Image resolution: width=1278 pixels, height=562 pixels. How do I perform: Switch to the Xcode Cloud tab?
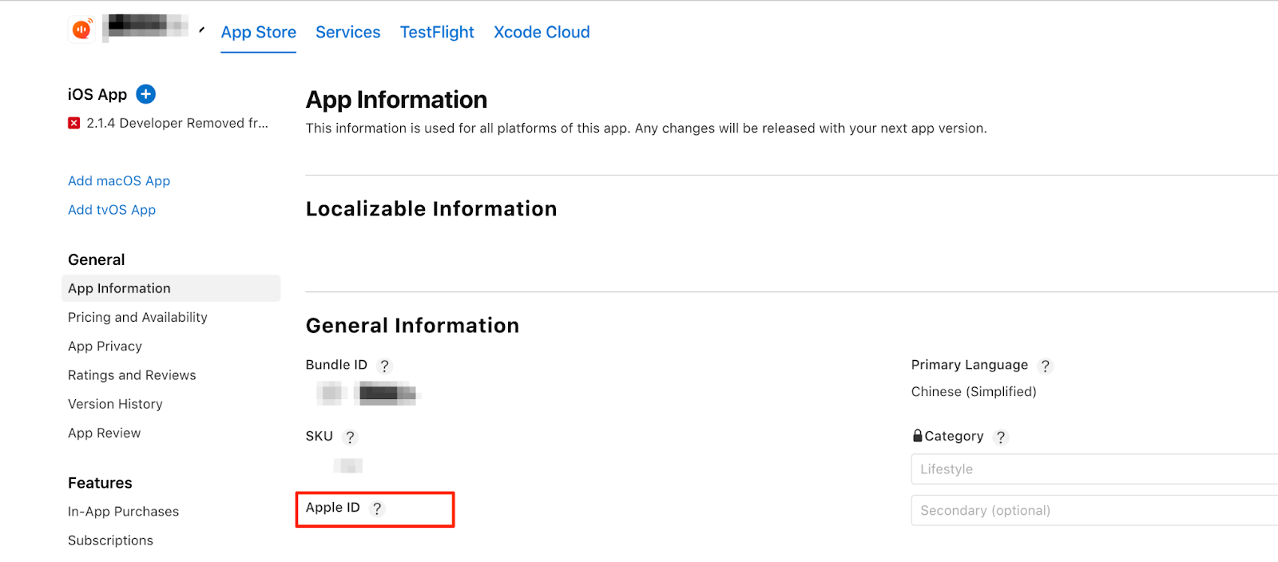542,33
